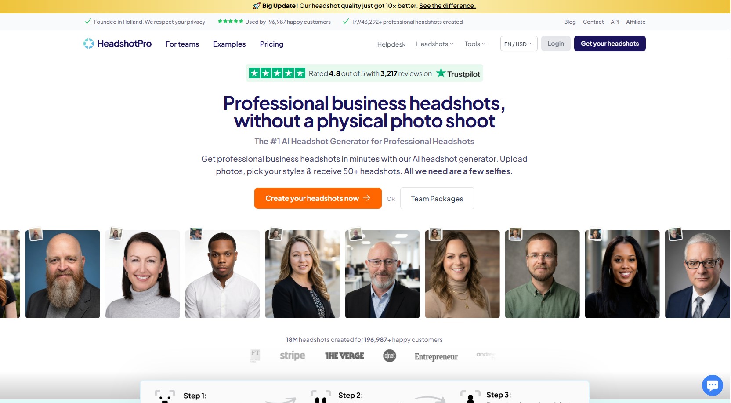Screen dimensions: 731x403
Task: Open the EN / USD language selector
Action: click(x=518, y=44)
